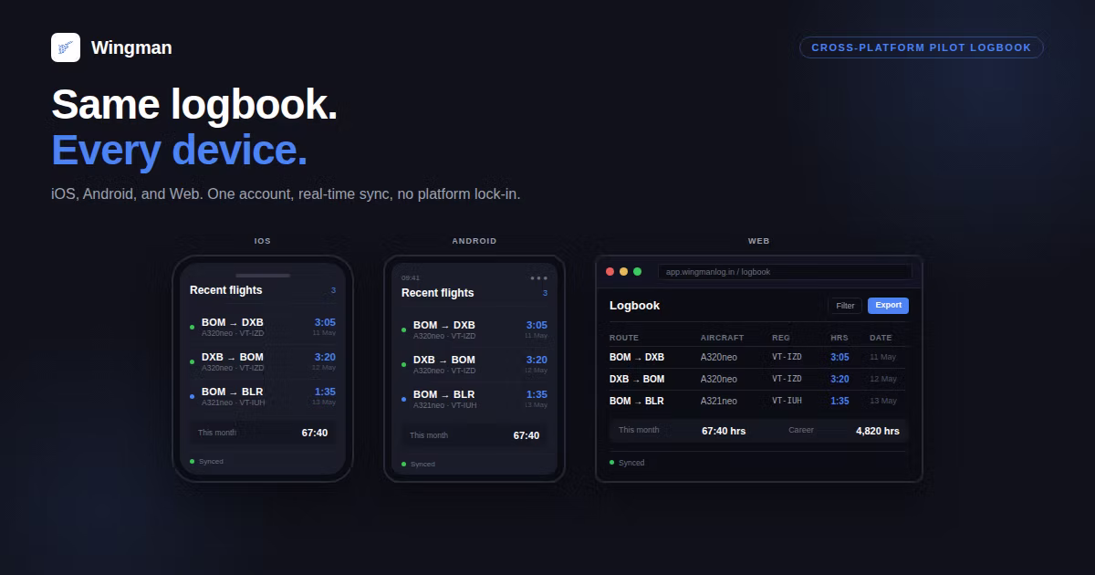Click the This month 67:40 card on Android
This screenshot has width=1095, height=575.
(474, 435)
